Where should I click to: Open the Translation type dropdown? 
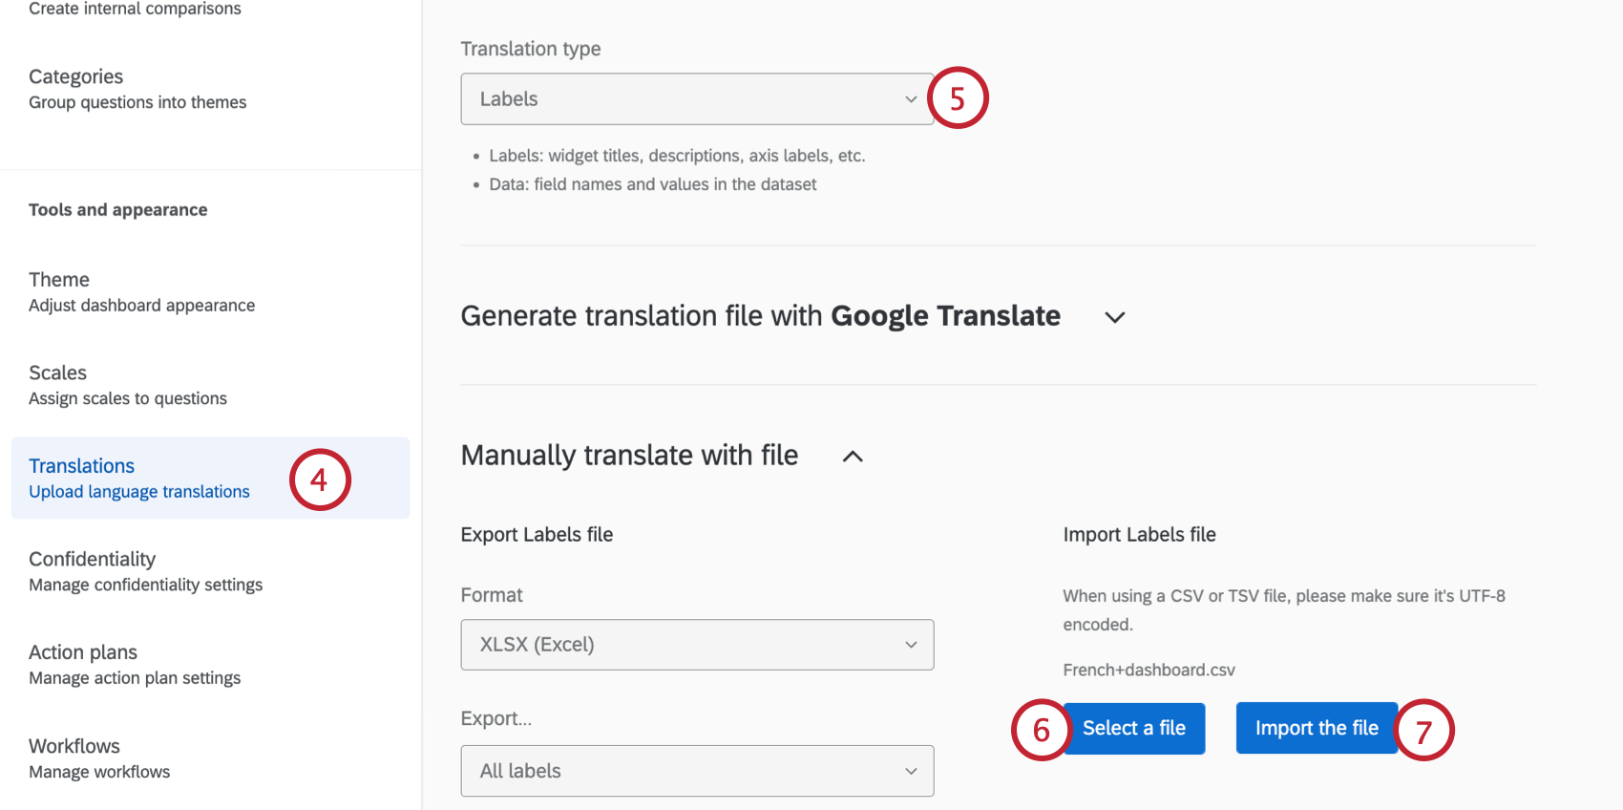(696, 99)
